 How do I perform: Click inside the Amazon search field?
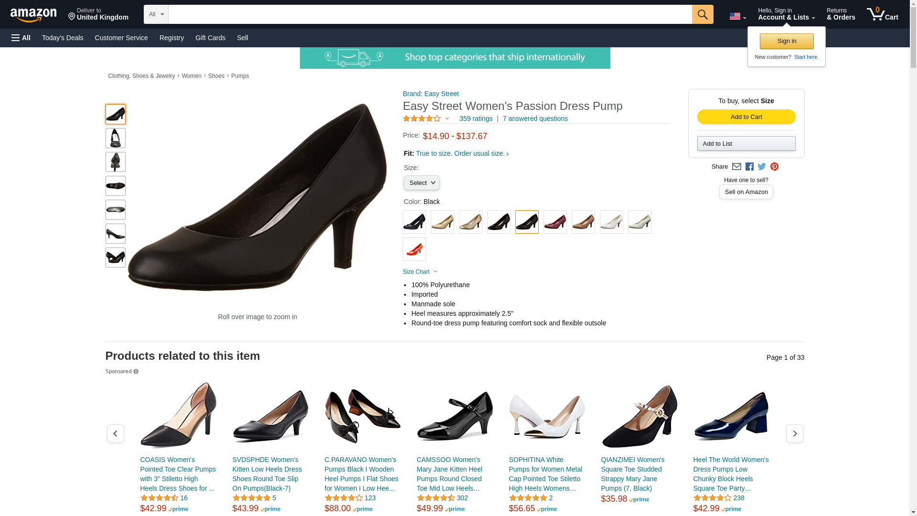pyautogui.click(x=430, y=14)
